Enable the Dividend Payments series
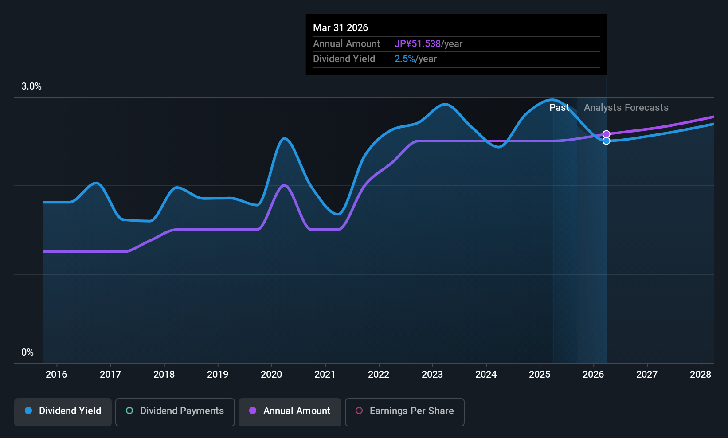 pyautogui.click(x=175, y=412)
